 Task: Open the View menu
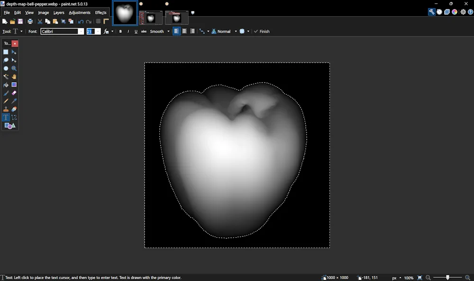(29, 13)
